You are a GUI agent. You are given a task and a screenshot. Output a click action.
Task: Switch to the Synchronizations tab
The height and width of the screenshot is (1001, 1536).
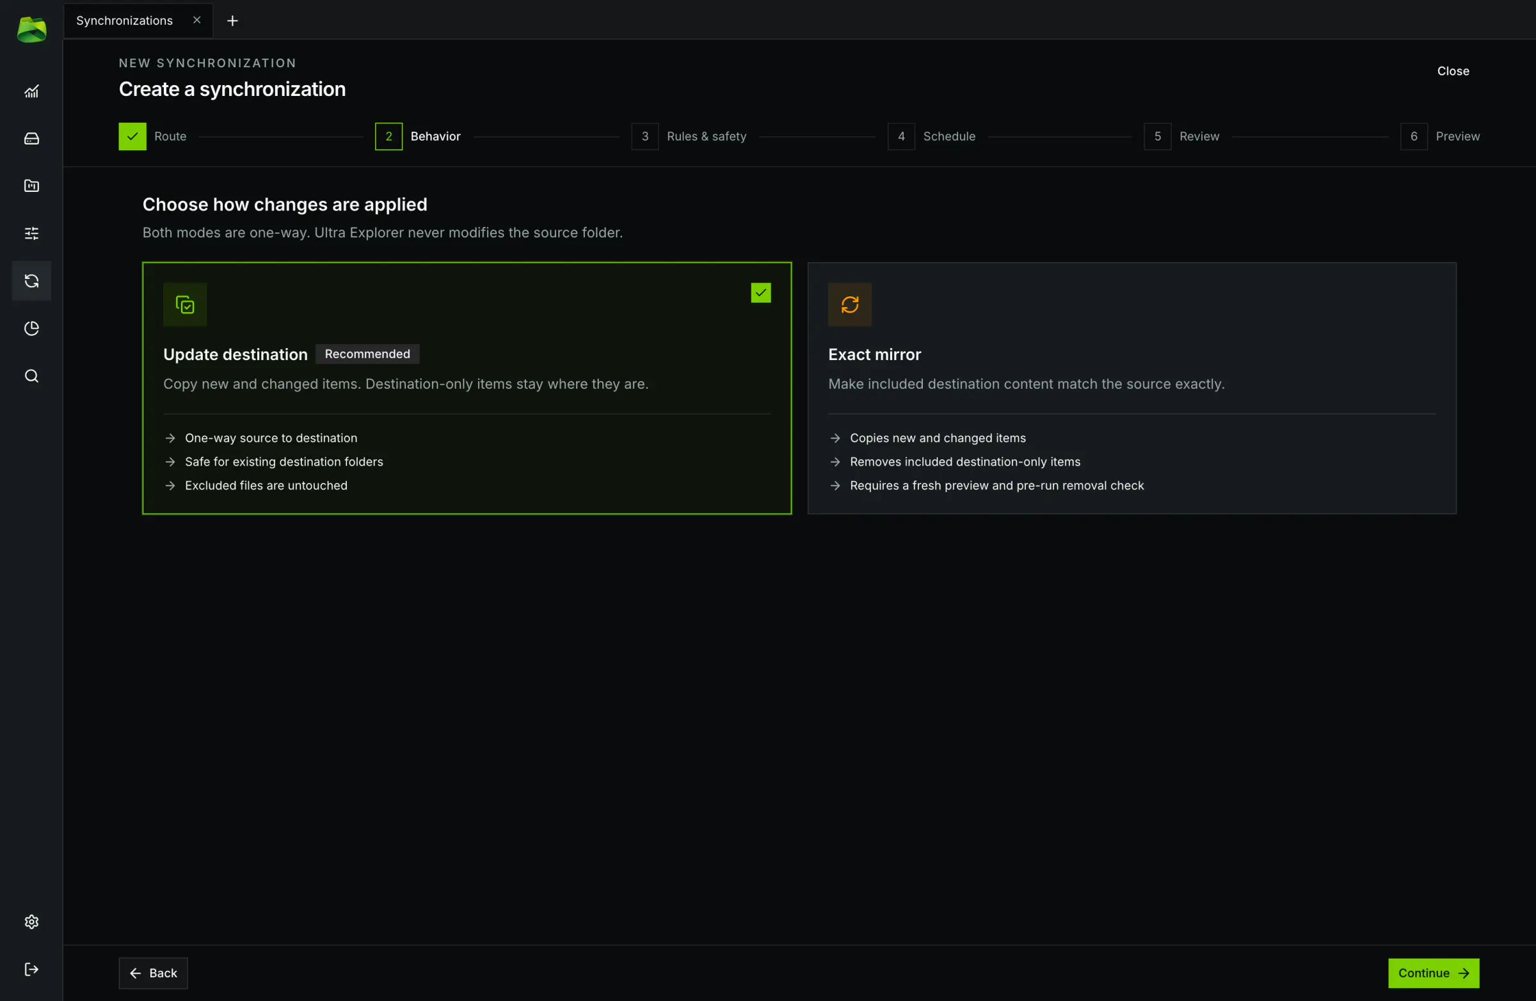tap(125, 20)
